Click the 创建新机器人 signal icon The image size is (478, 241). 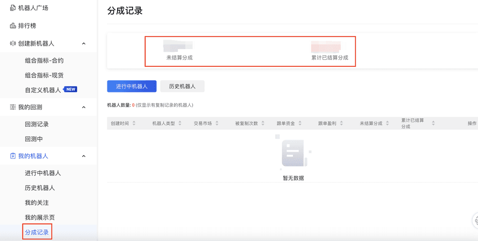point(13,43)
